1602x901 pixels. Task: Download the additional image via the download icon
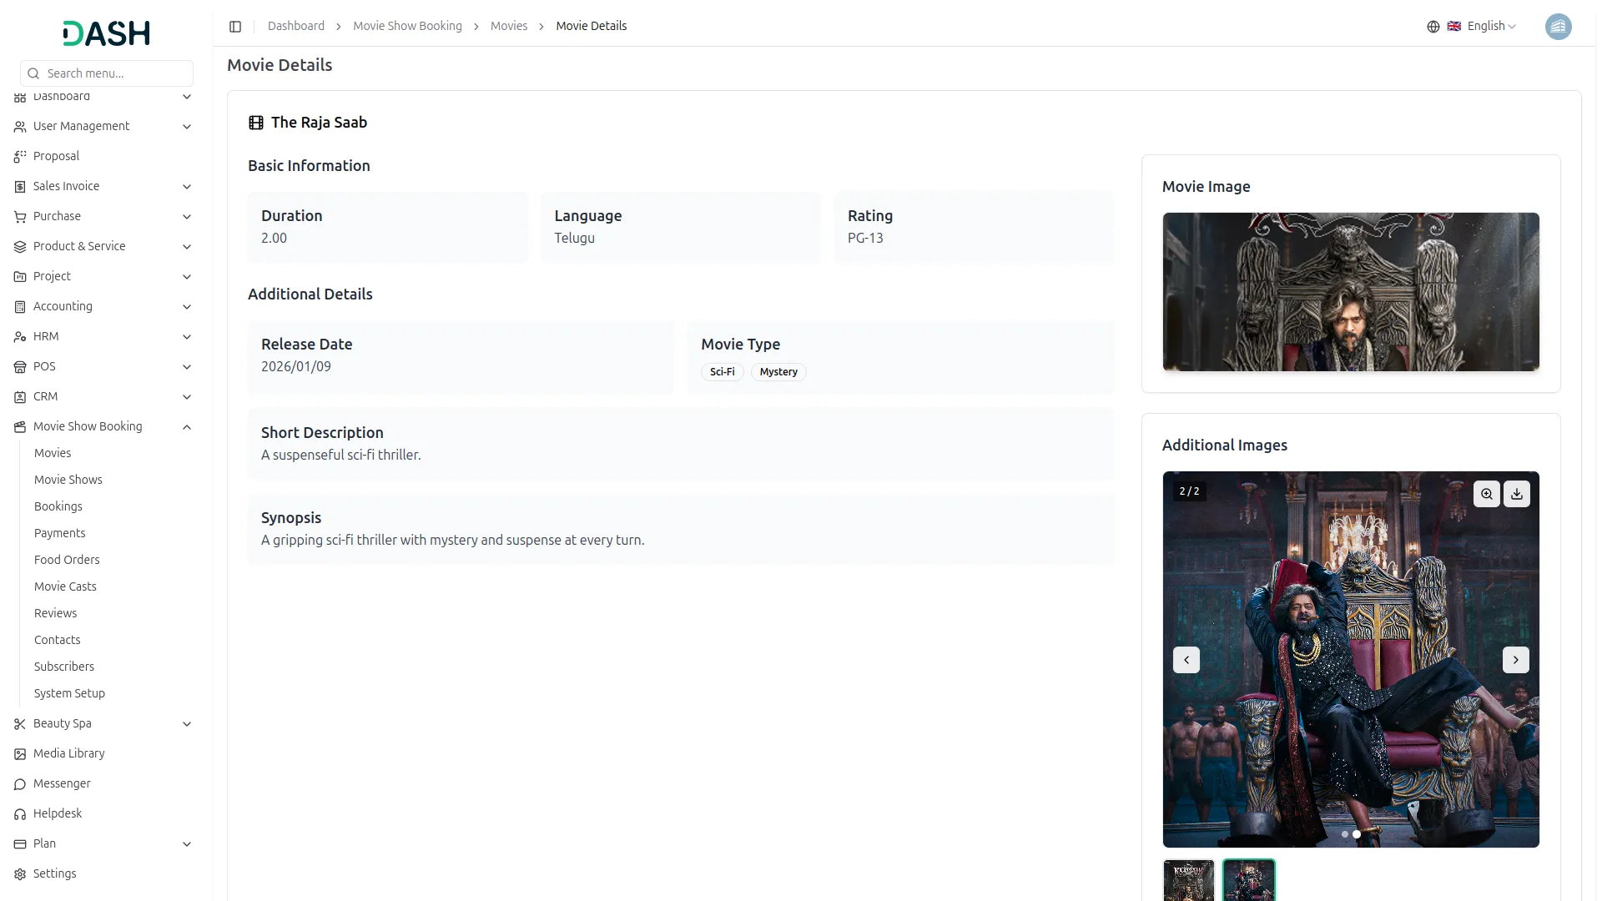[x=1517, y=494]
